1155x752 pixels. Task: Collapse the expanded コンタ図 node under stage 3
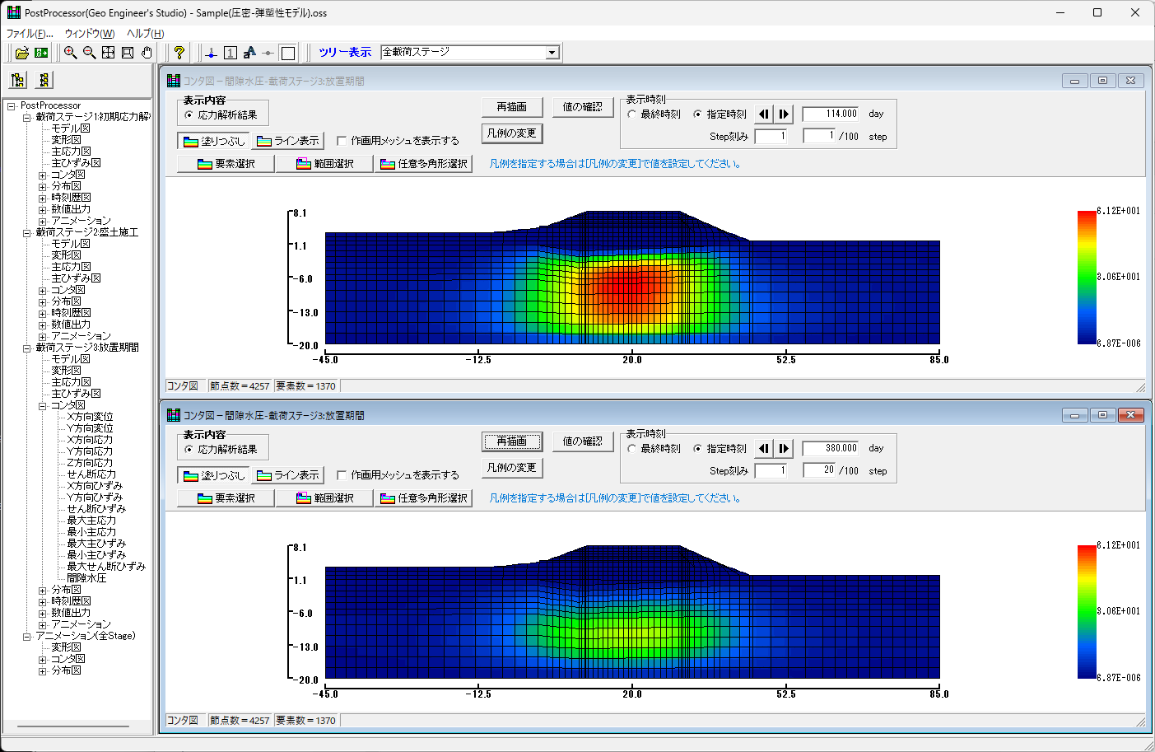pos(43,405)
